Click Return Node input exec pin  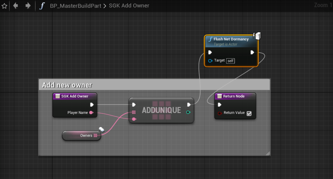coord(219,104)
